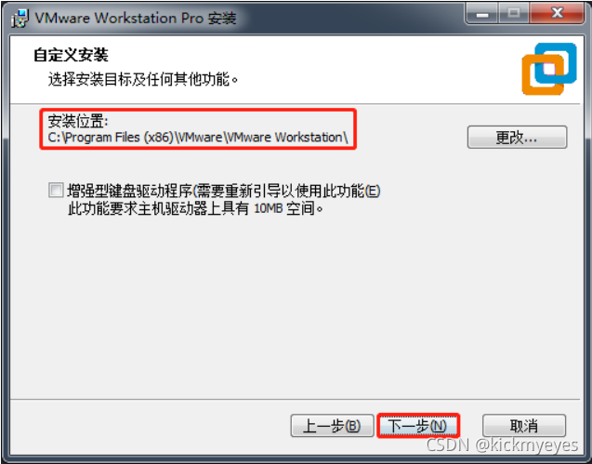Click the CSDN @kickmyeyes watermark
This screenshot has height=464, width=592.
tap(502, 445)
